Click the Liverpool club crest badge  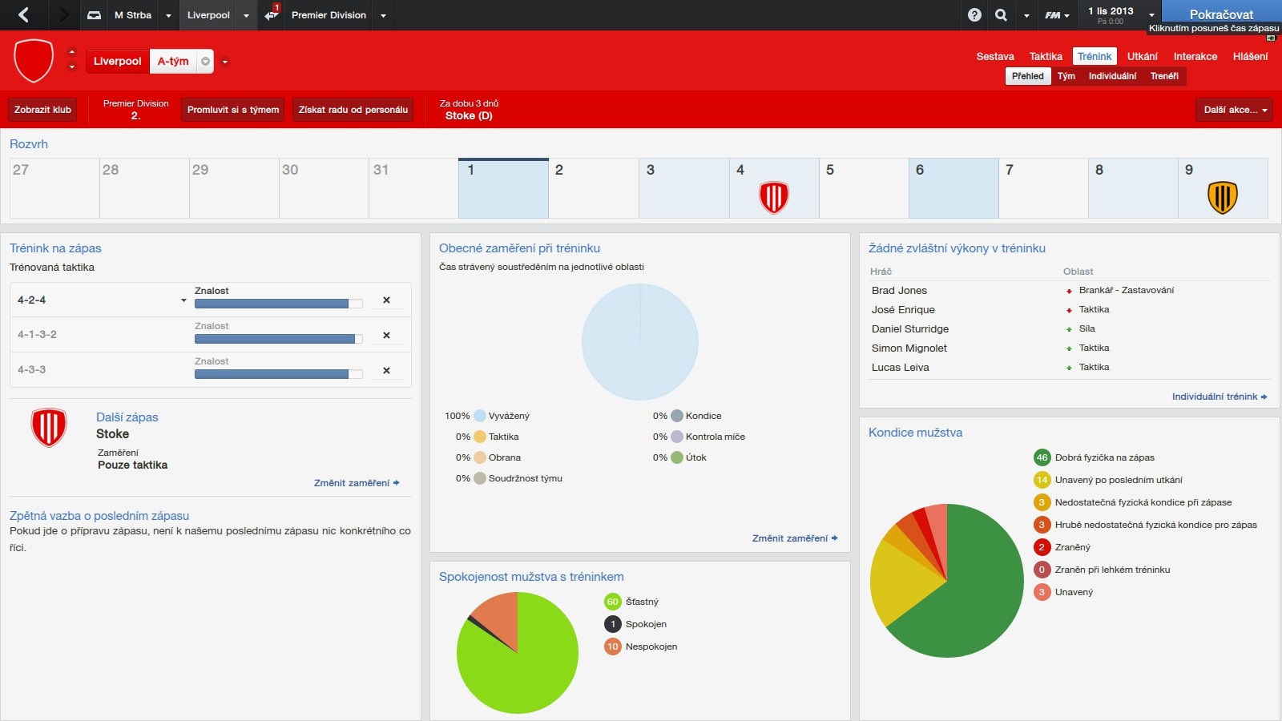click(34, 61)
